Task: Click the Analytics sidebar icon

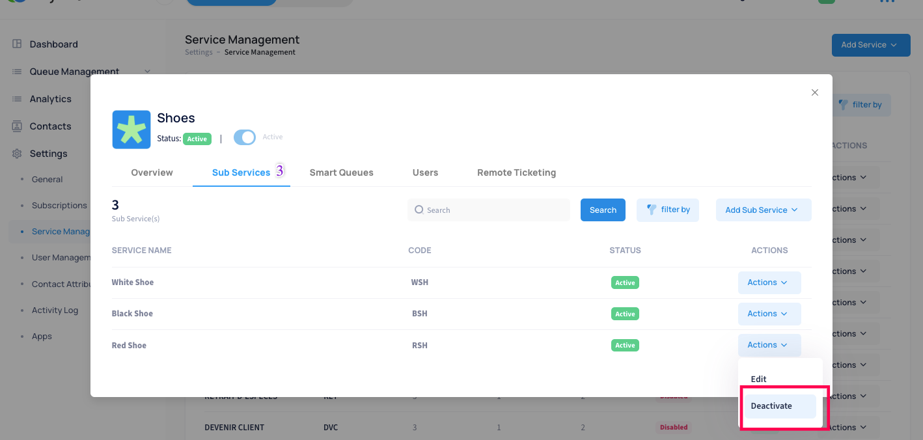Action: [17, 99]
